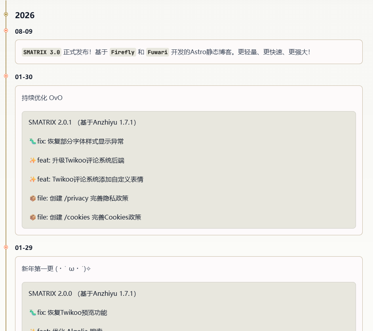Click the Firefly code tag
Image resolution: width=373 pixels, height=331 pixels.
123,52
